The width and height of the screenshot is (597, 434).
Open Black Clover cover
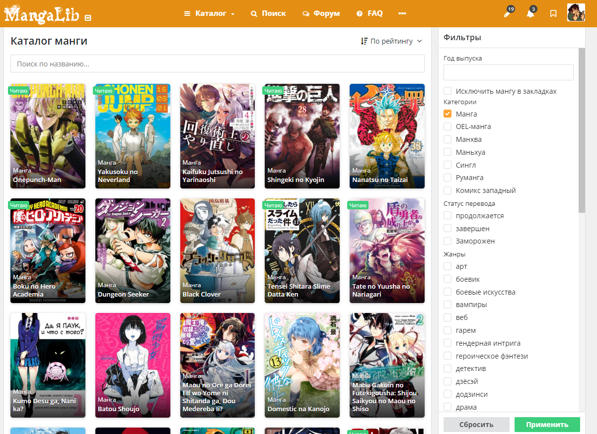pos(218,250)
